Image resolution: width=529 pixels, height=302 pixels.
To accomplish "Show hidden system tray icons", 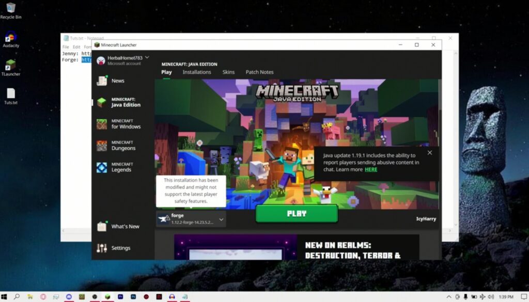I will (x=449, y=297).
